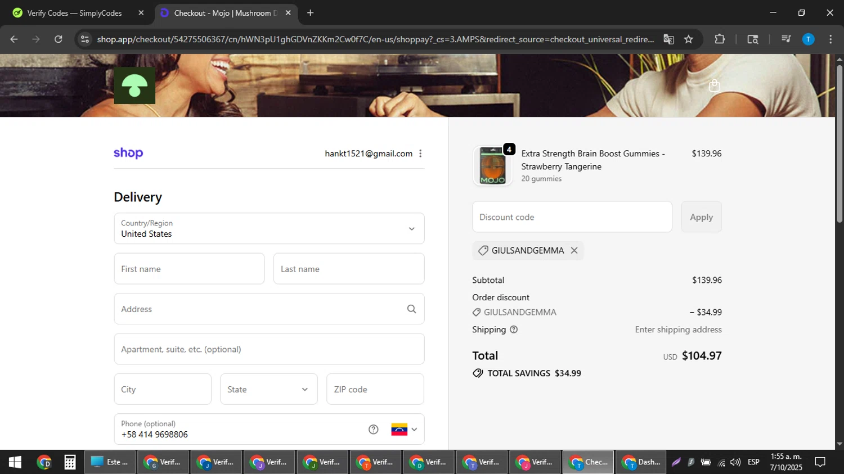Click the ZIP code field
Image resolution: width=844 pixels, height=474 pixels.
(375, 389)
